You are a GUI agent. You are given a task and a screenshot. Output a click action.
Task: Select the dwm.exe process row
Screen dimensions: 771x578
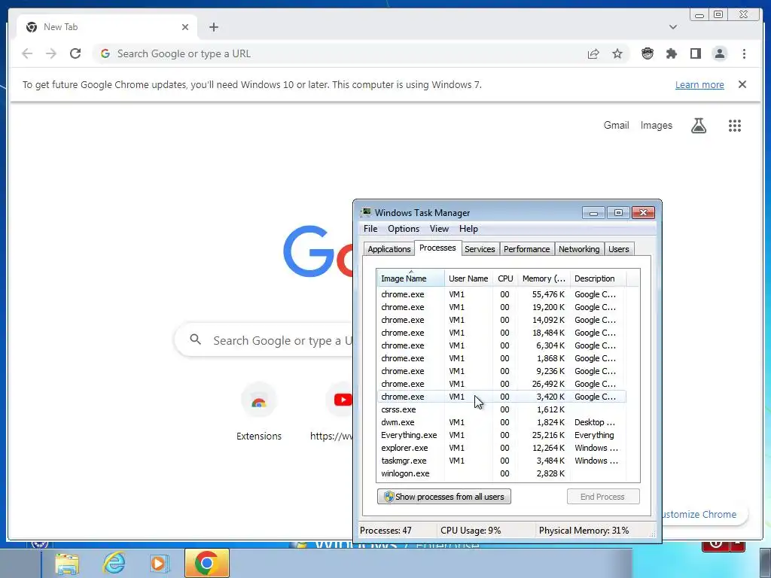(501, 422)
